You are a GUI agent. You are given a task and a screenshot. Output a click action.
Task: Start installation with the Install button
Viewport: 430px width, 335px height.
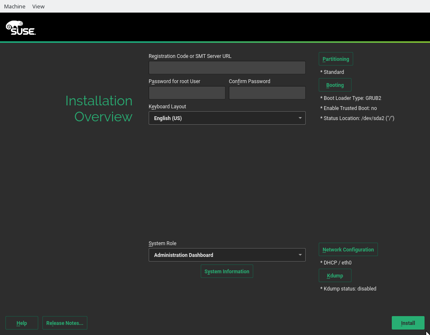(x=408, y=323)
